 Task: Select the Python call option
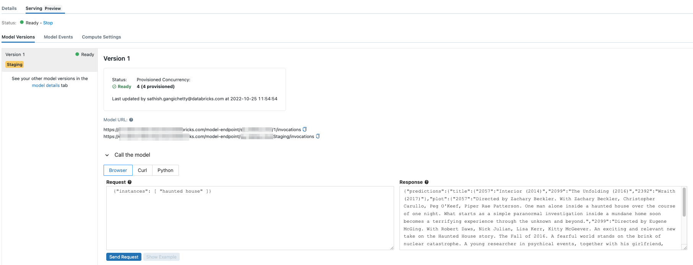tap(165, 170)
